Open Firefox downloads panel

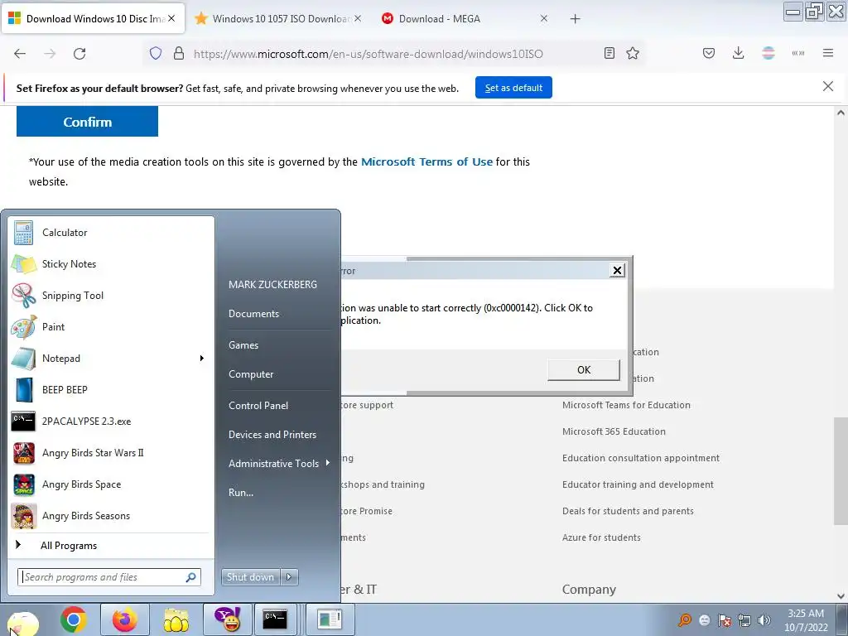point(738,53)
